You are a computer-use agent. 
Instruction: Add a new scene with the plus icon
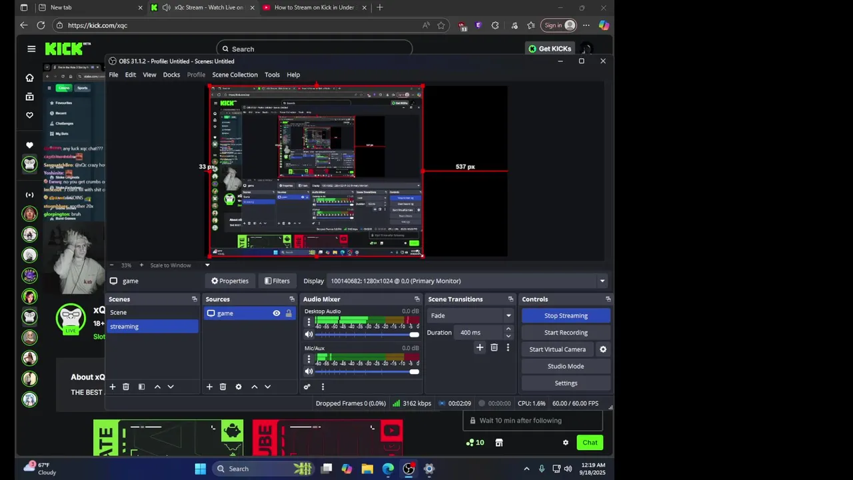pyautogui.click(x=113, y=387)
